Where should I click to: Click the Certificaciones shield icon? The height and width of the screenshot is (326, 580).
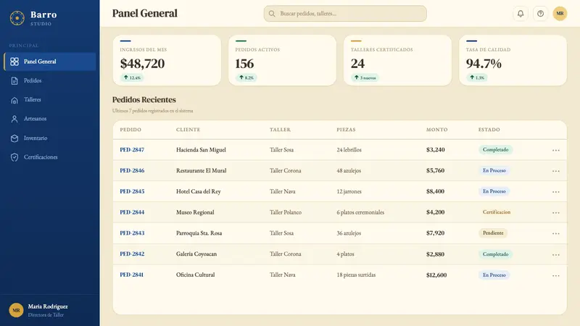(x=14, y=157)
